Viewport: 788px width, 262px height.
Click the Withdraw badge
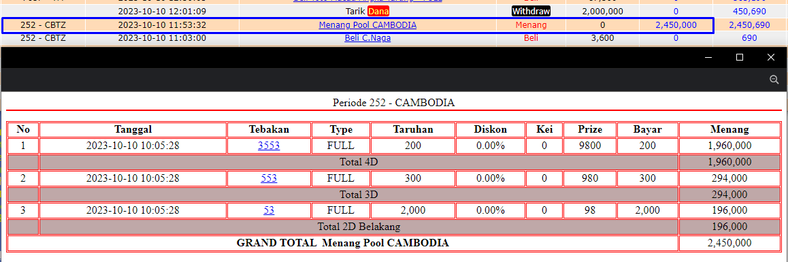click(x=531, y=11)
